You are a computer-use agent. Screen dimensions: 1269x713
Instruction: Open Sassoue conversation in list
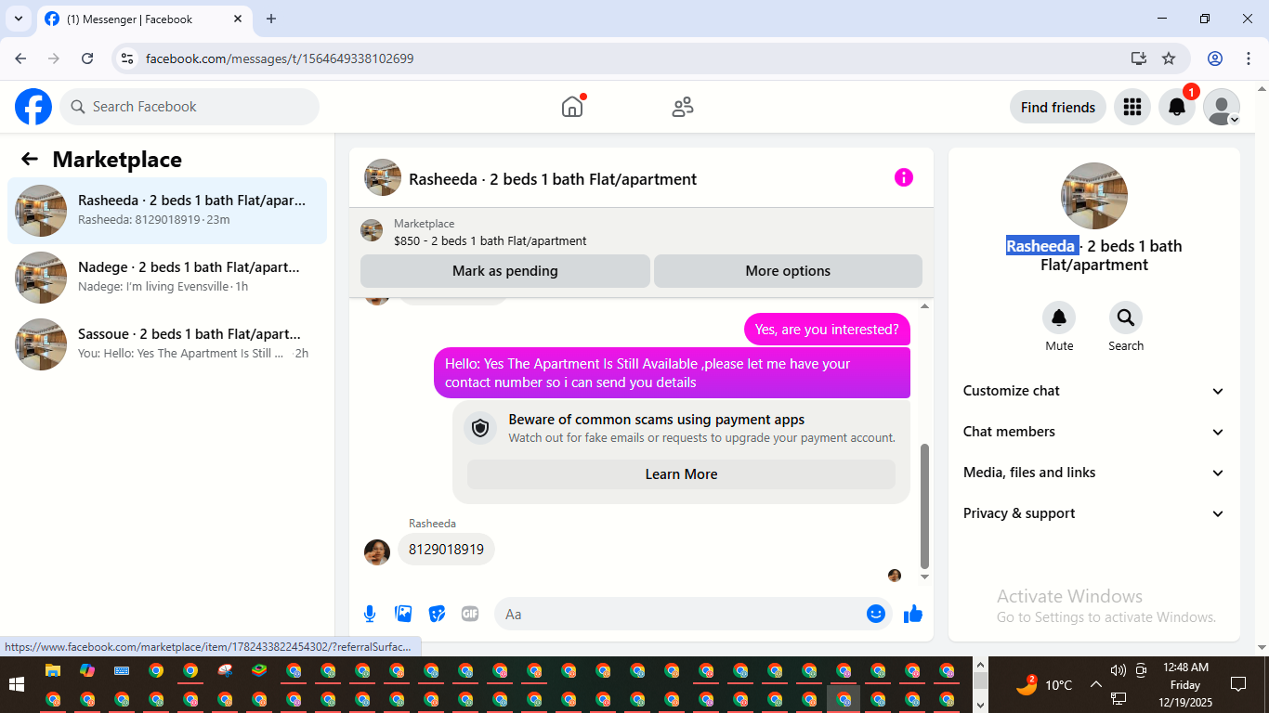(x=167, y=344)
